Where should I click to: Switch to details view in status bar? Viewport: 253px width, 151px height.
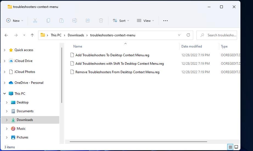tap(230, 147)
